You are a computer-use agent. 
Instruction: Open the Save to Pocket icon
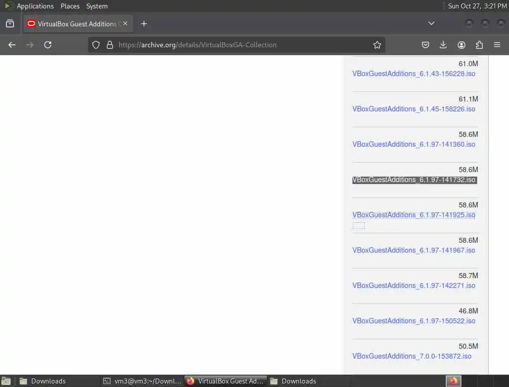(425, 45)
